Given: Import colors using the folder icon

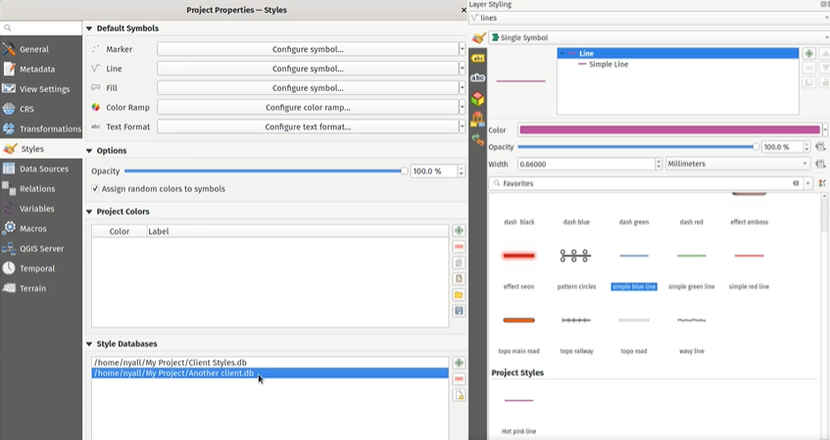Looking at the screenshot, I should [459, 295].
